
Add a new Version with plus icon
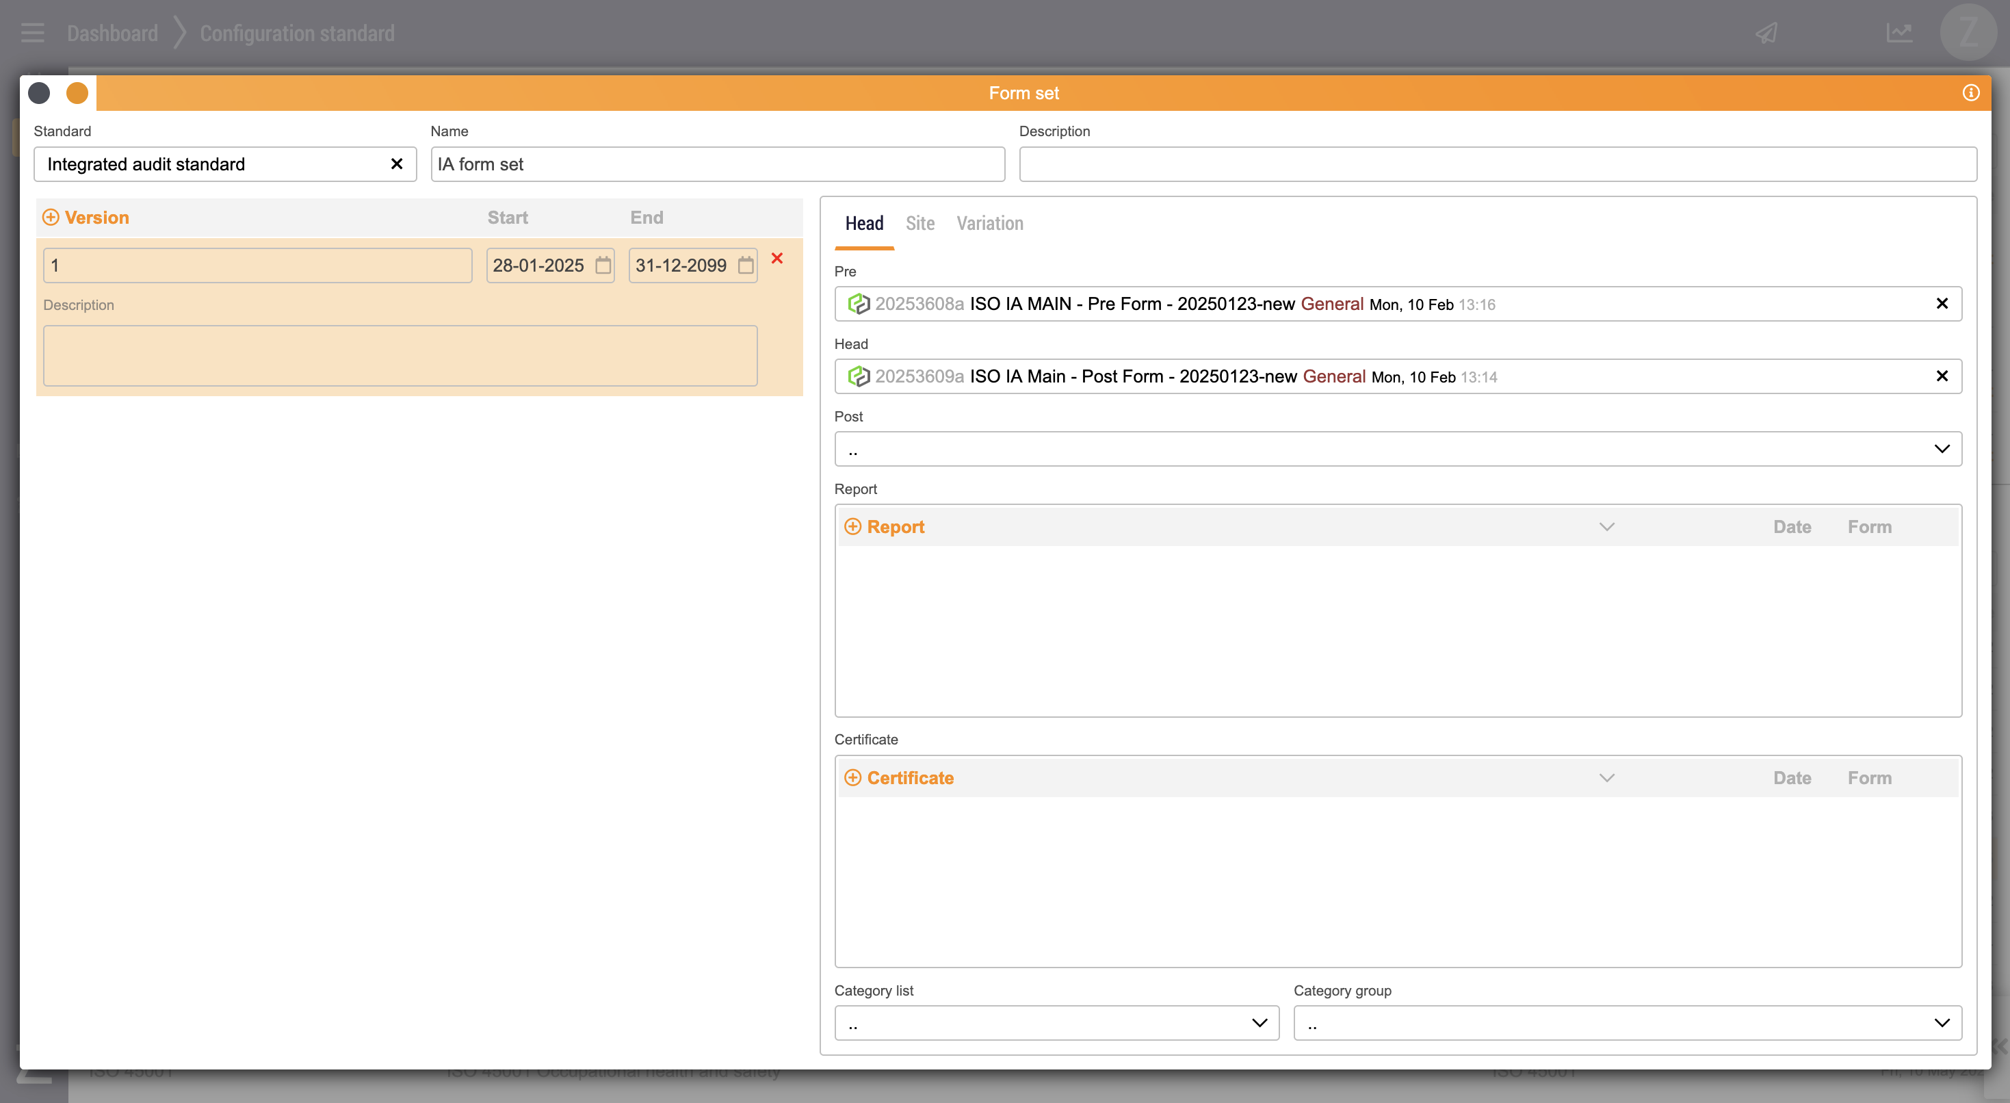click(51, 218)
